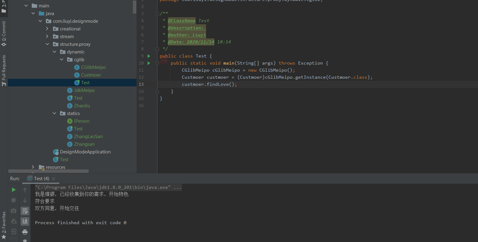
Task: Click the Dump Threads camera icon
Action: coord(14,211)
